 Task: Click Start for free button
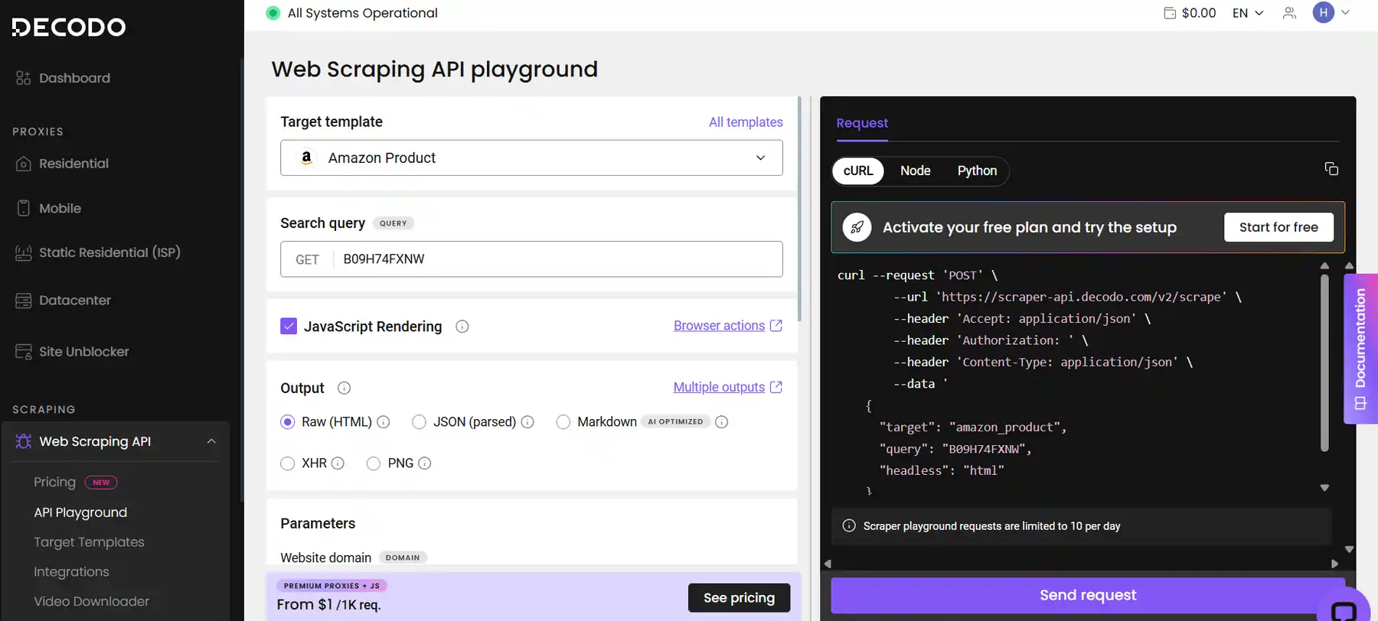coord(1278,227)
